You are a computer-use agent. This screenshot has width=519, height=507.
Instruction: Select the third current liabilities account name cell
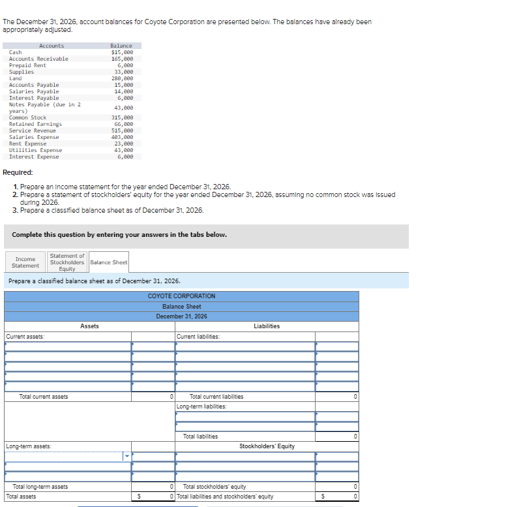click(x=245, y=366)
